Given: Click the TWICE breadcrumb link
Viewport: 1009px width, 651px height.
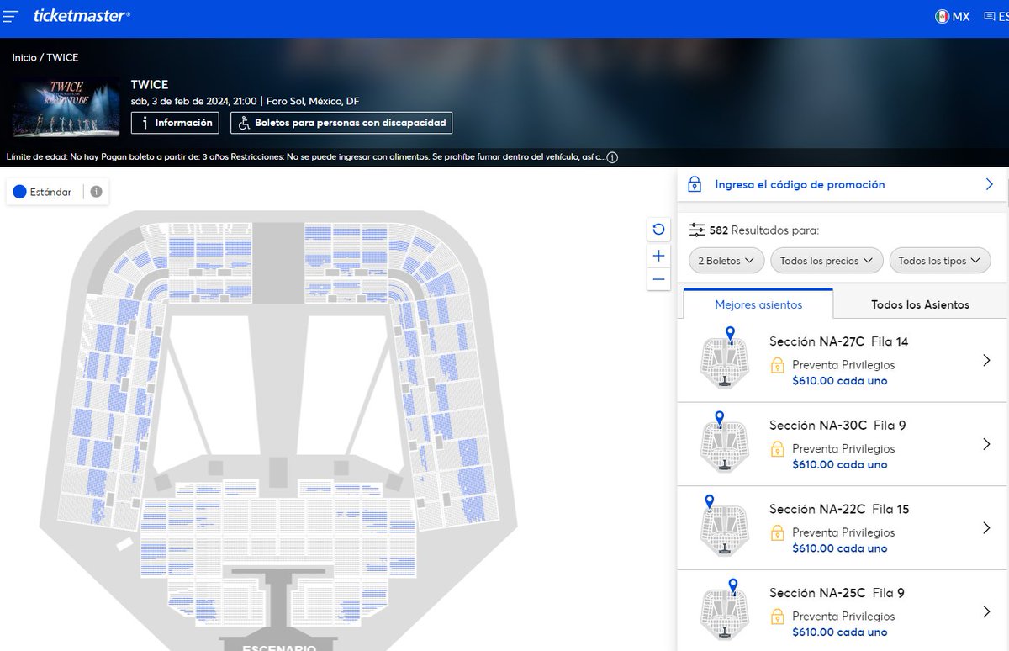Looking at the screenshot, I should [62, 57].
